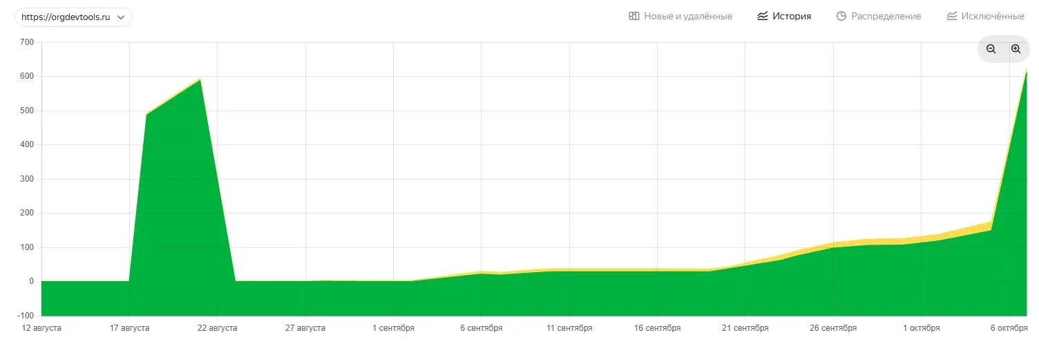1039x344 pixels.
Task: Click the 400 value on Y axis
Action: [27, 145]
